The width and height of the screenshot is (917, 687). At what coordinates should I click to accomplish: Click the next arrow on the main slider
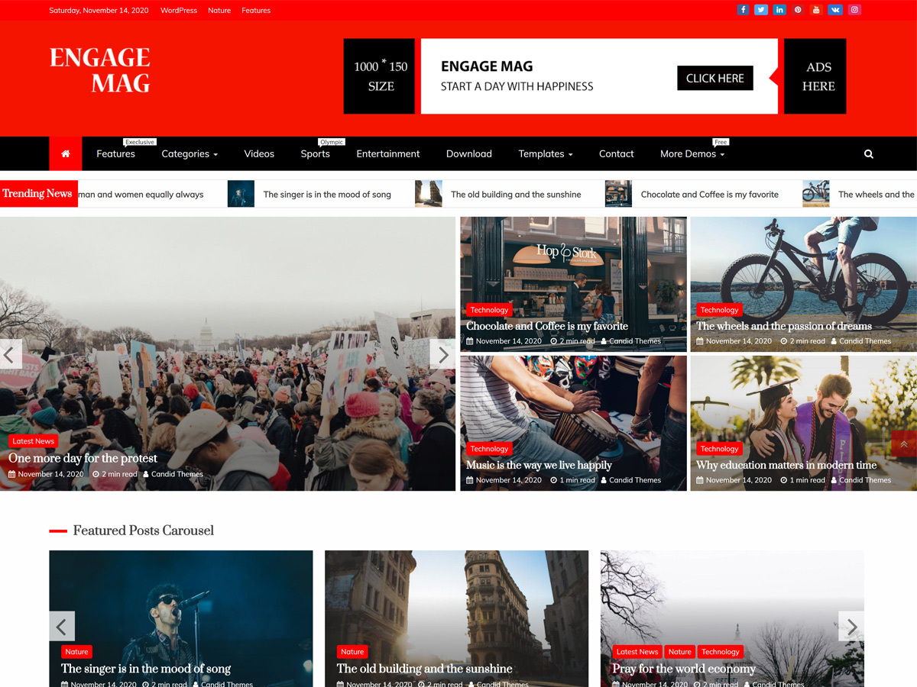[442, 353]
